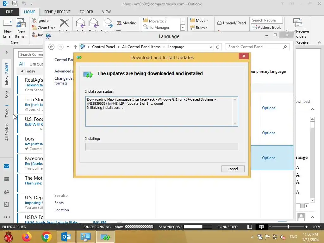
Task: Click the search magnifier in Search Control Panel
Action: (285, 47)
